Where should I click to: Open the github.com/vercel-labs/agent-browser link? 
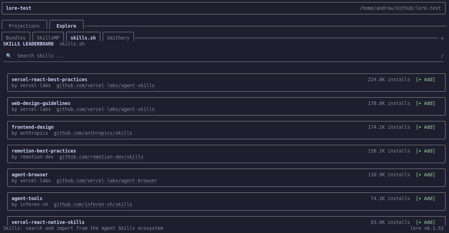(107, 181)
